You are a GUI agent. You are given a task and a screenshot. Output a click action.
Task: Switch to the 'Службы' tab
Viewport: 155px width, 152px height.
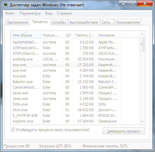(59, 22)
